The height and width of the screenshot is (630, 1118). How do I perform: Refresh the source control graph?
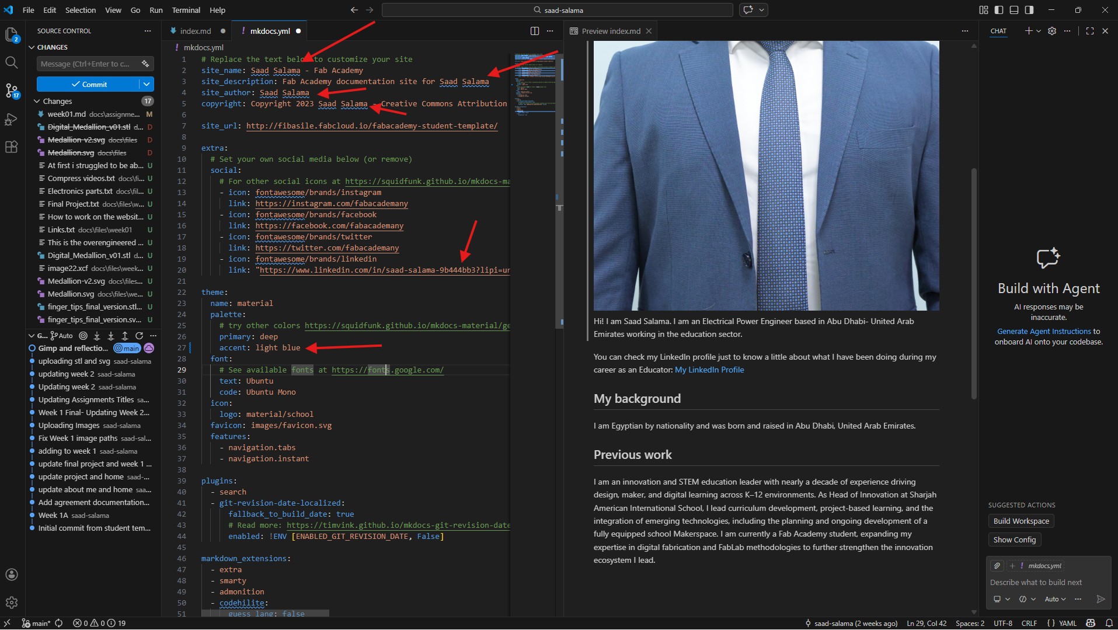pos(139,336)
